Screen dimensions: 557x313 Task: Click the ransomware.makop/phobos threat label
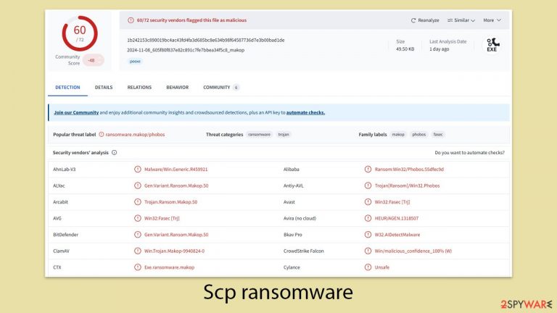point(135,135)
